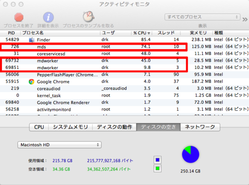Click the 238.1 MB memory value
249x185 pixels.
201,40
